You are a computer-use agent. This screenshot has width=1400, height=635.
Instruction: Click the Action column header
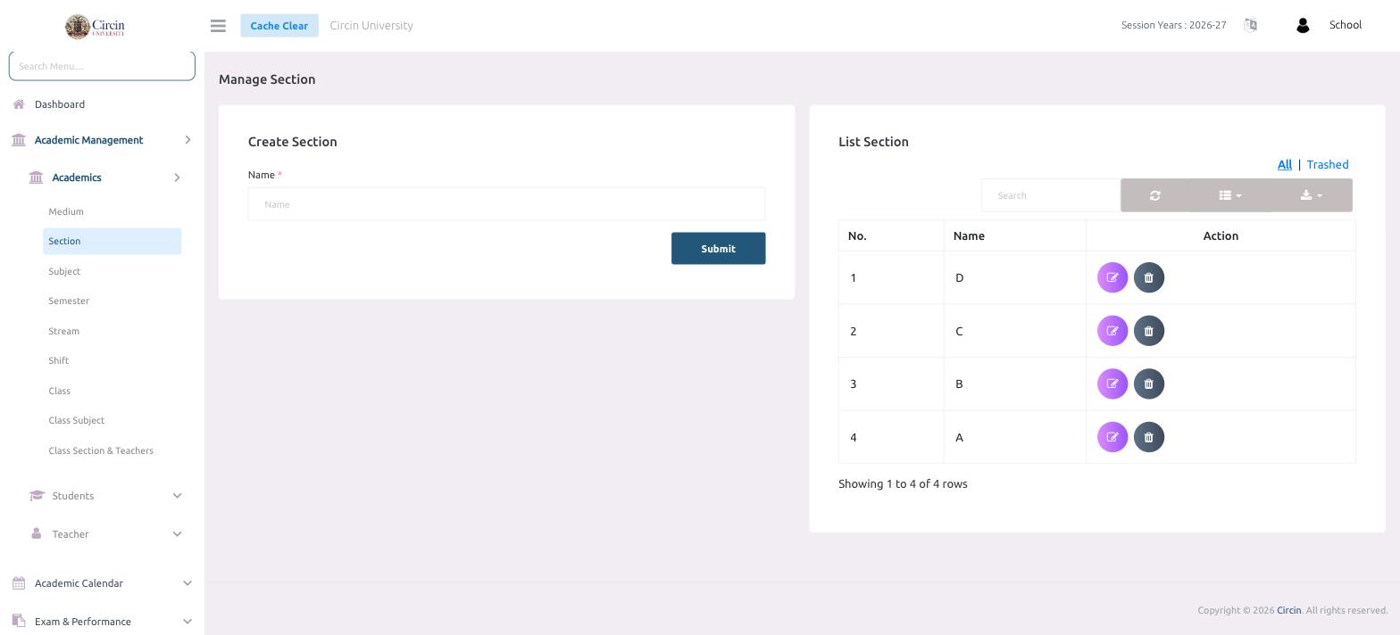tap(1221, 235)
